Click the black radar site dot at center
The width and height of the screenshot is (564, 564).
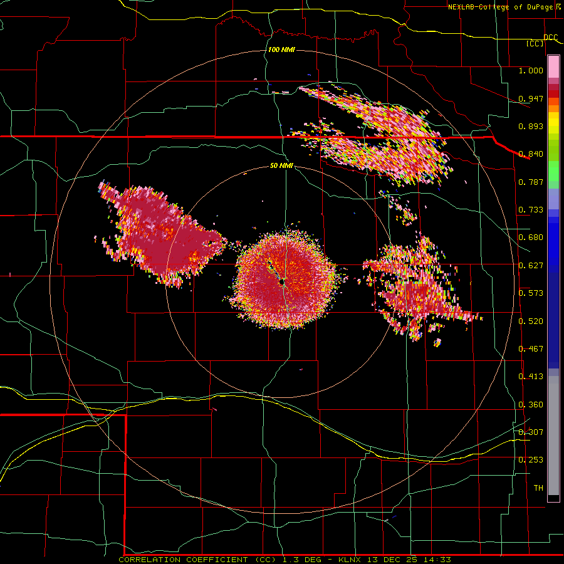(x=282, y=283)
